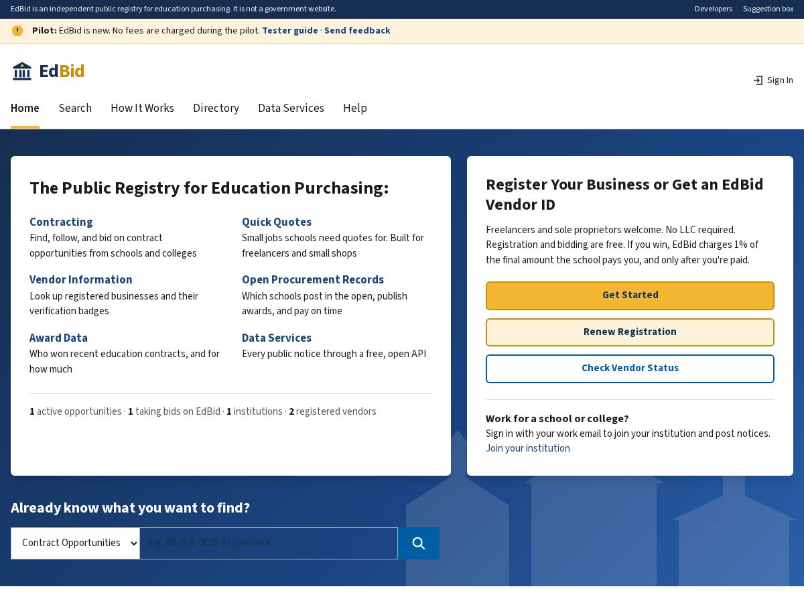Open the Directory nav item
This screenshot has height=603, width=804.
[x=216, y=108]
